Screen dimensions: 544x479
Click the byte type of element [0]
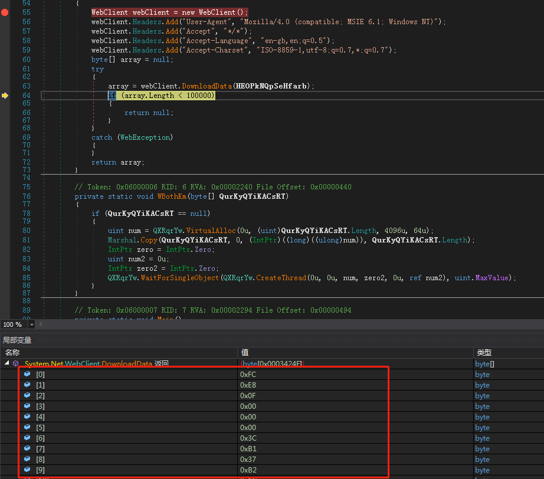pos(482,375)
